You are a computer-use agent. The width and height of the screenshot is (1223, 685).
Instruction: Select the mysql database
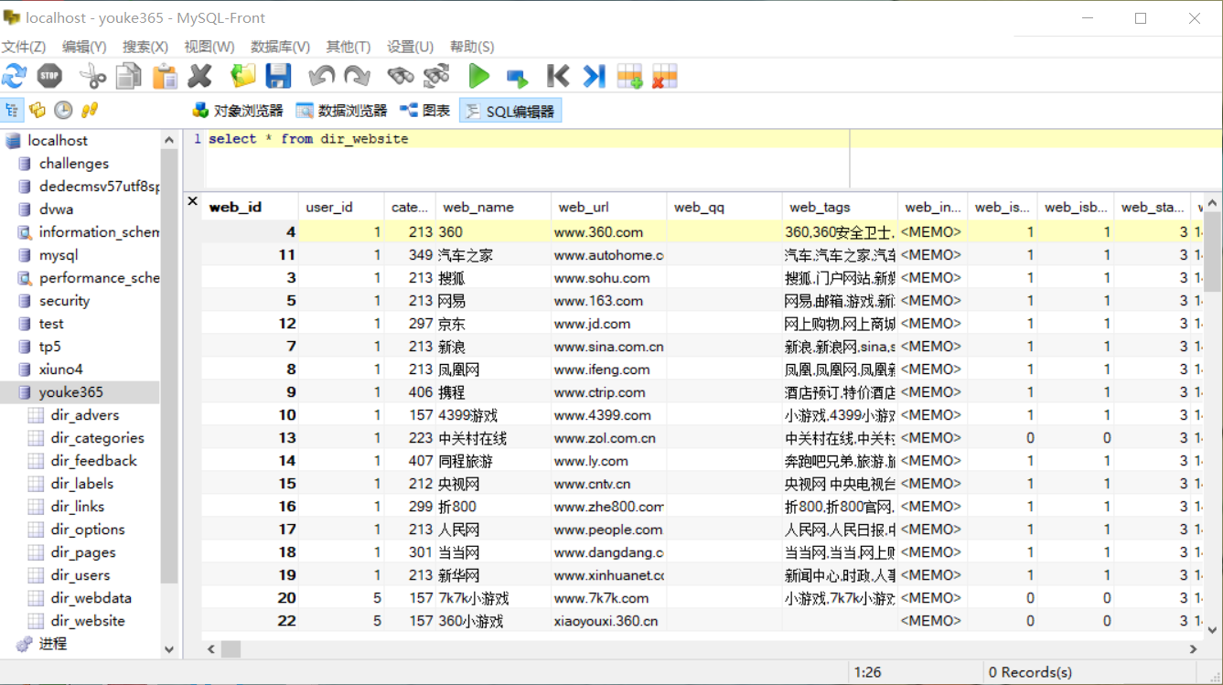coord(59,255)
